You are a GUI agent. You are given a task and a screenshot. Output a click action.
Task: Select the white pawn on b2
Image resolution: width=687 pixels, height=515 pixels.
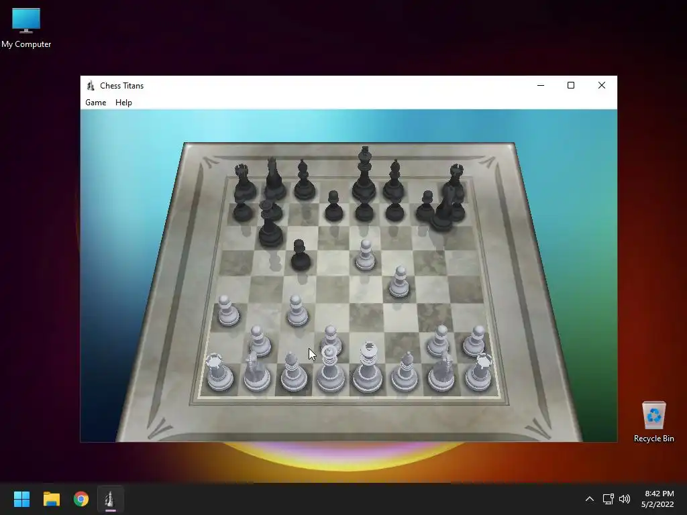click(x=260, y=341)
